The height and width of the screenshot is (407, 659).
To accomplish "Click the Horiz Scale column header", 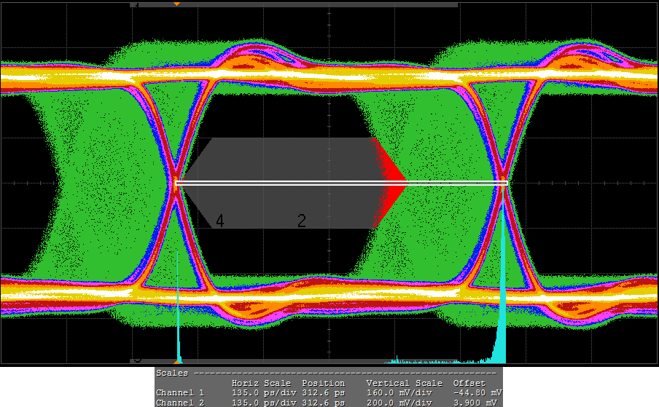I will [x=261, y=383].
